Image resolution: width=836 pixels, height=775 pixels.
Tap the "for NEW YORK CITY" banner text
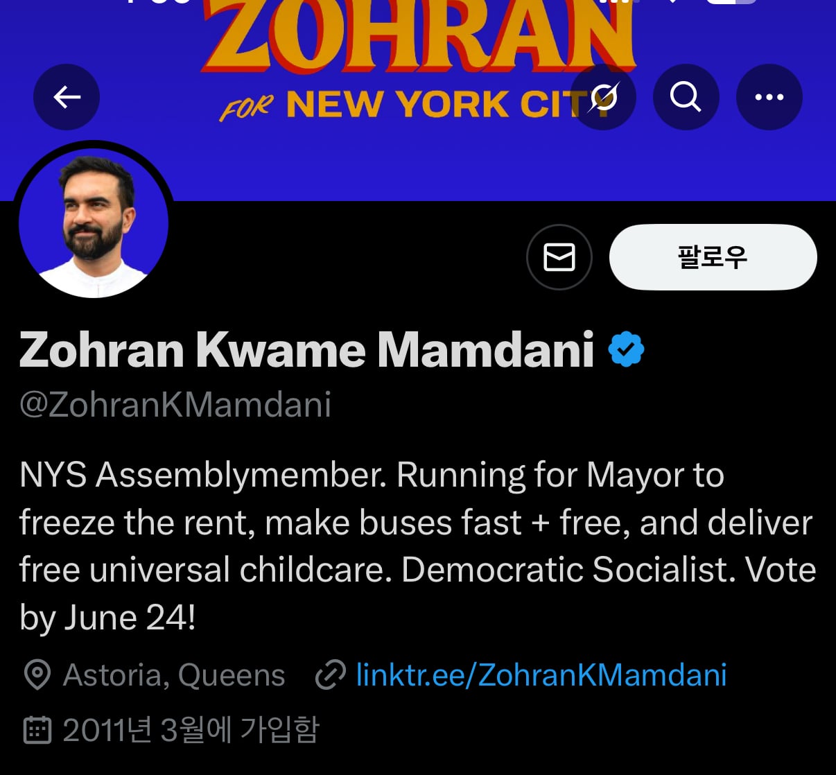point(418,105)
